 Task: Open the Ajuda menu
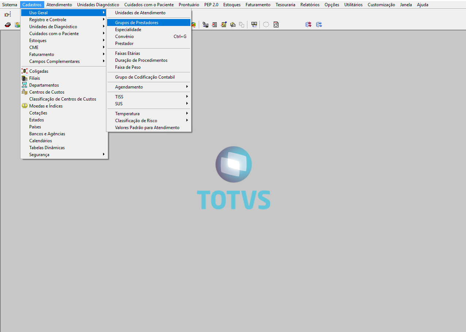pyautogui.click(x=423, y=5)
